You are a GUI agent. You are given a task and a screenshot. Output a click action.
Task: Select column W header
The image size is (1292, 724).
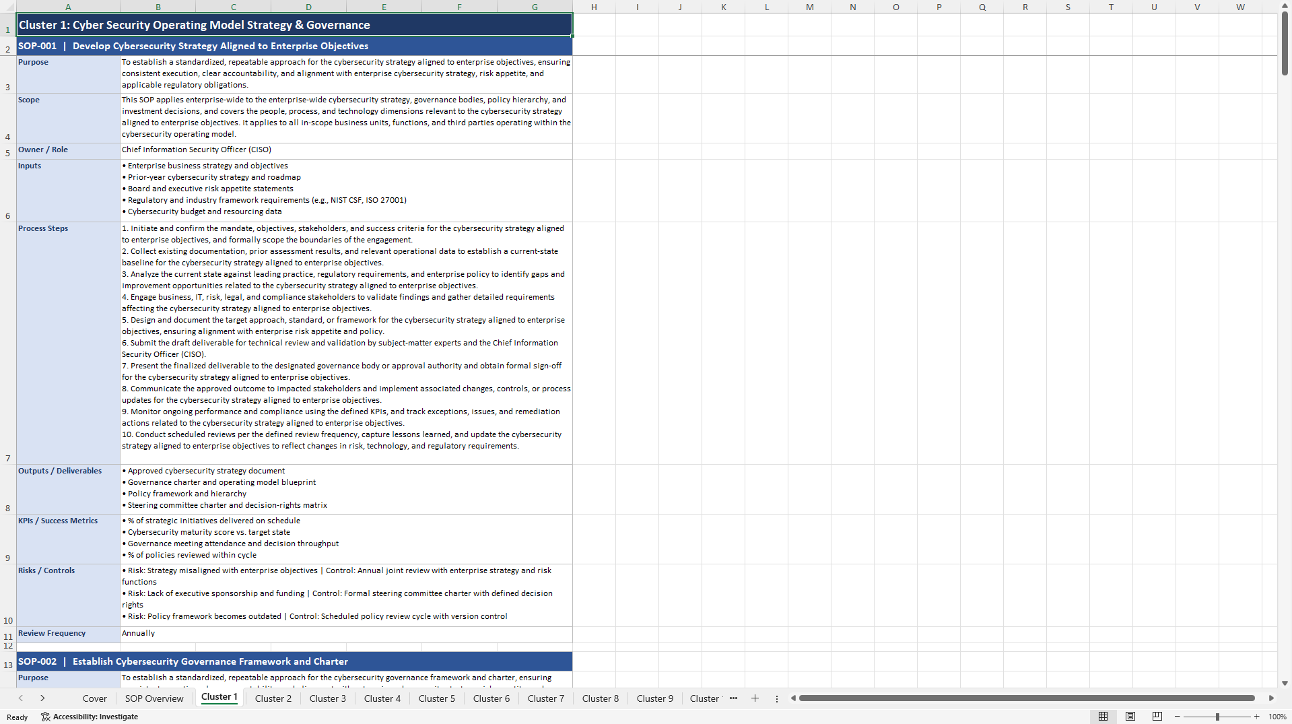[x=1240, y=7]
